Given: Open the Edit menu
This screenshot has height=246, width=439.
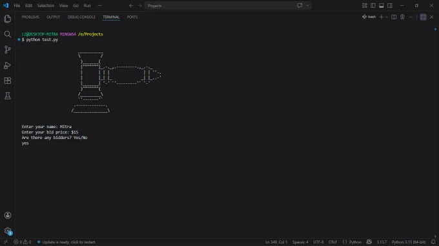Looking at the screenshot, I should coord(28,6).
